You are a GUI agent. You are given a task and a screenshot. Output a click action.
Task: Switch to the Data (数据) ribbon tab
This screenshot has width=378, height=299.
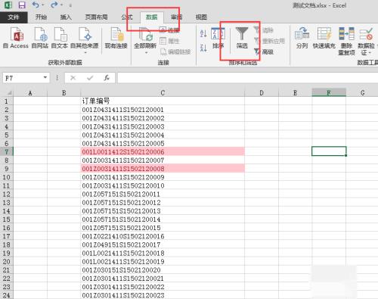(152, 17)
